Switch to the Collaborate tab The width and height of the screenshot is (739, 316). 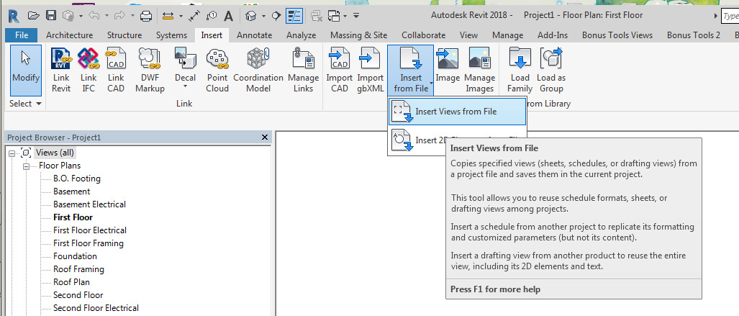click(423, 35)
